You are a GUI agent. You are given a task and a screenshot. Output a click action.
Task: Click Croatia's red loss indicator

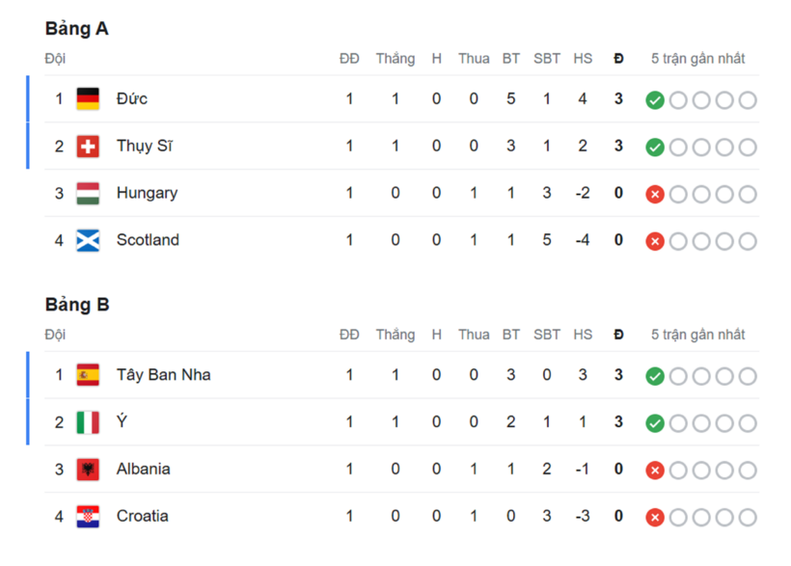(655, 517)
